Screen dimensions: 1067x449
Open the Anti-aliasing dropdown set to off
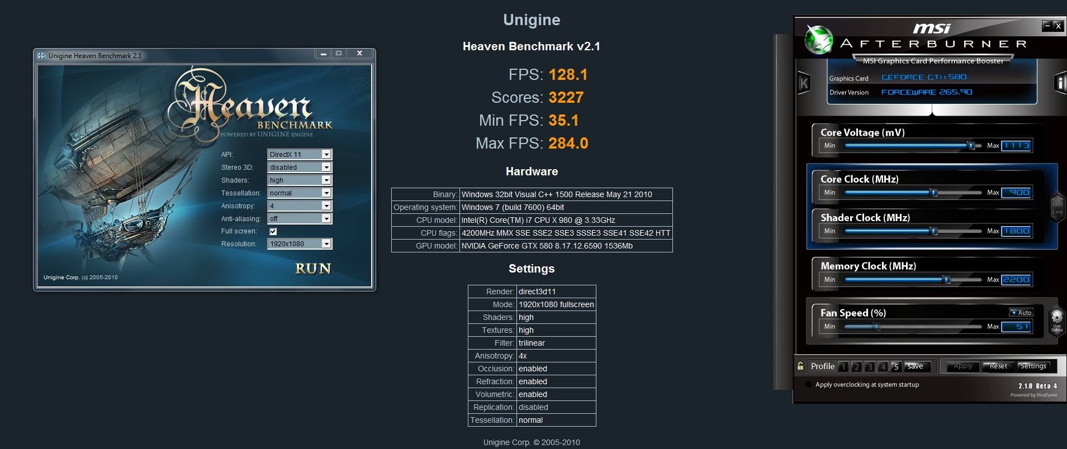point(300,218)
